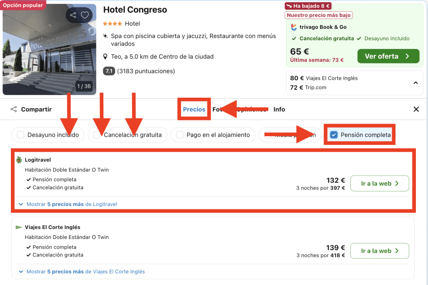Enable the Desayuno incluido checkbox
This screenshot has width=428, height=285.
[x=20, y=135]
